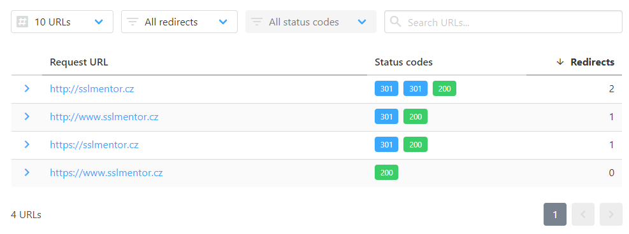Click the redirect count 0 for https://www.sslmentor.cz
The image size is (629, 234).
click(x=611, y=173)
